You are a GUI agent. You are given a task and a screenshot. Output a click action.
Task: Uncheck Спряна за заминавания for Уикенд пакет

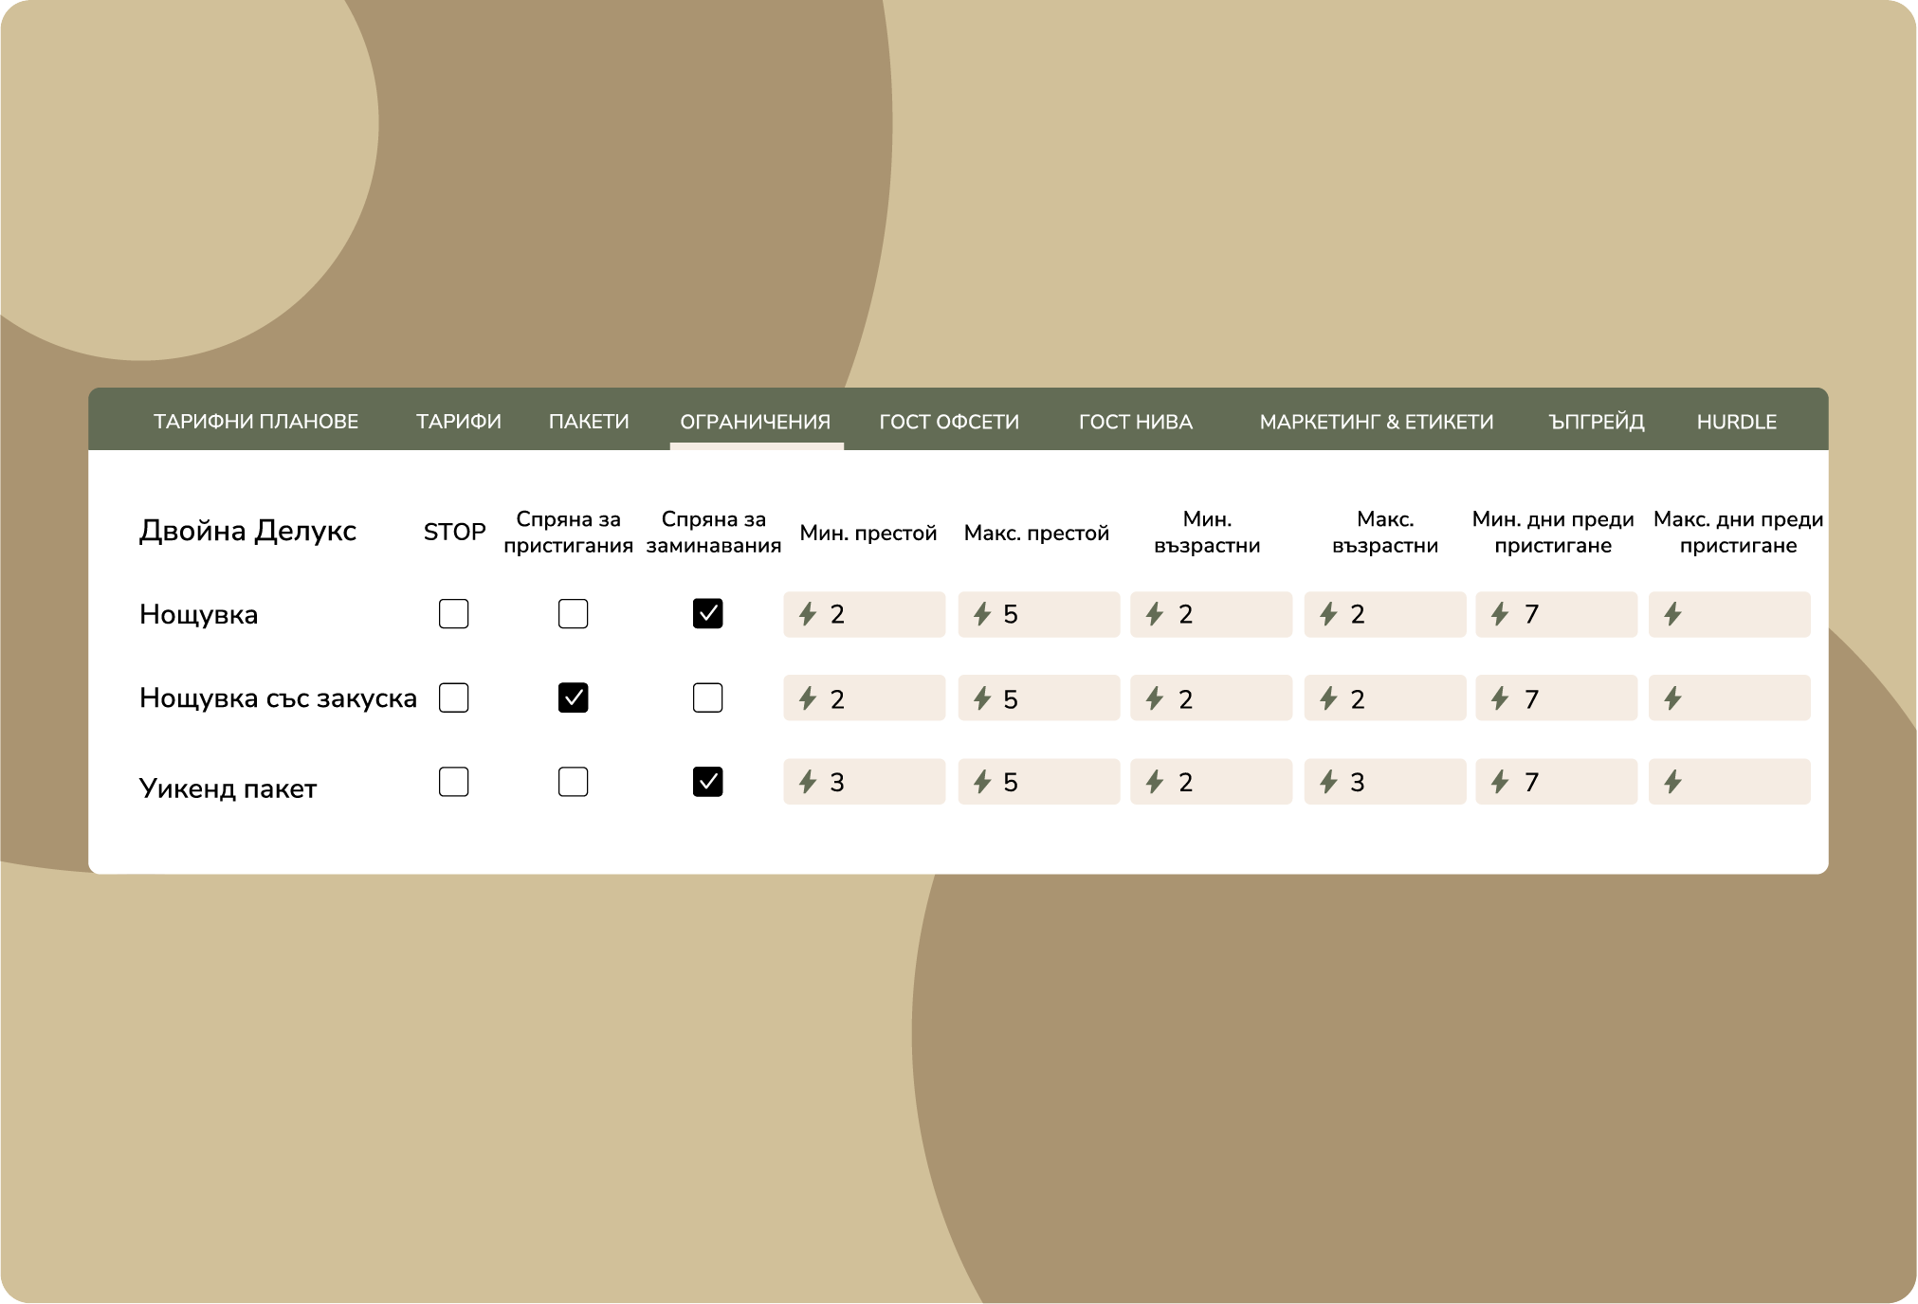pos(708,782)
